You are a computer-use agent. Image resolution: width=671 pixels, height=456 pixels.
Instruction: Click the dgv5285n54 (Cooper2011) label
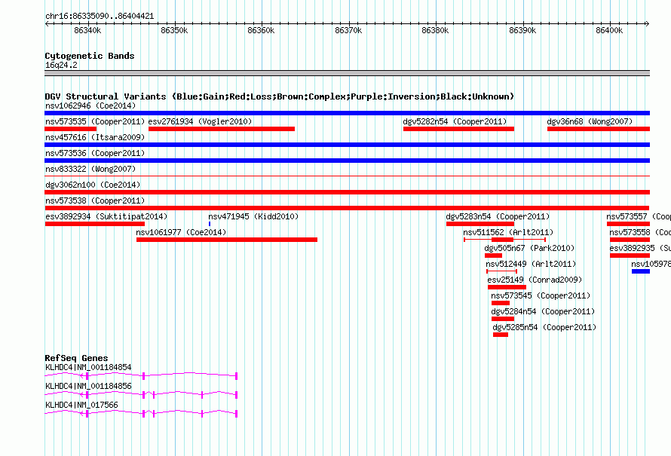tap(544, 327)
